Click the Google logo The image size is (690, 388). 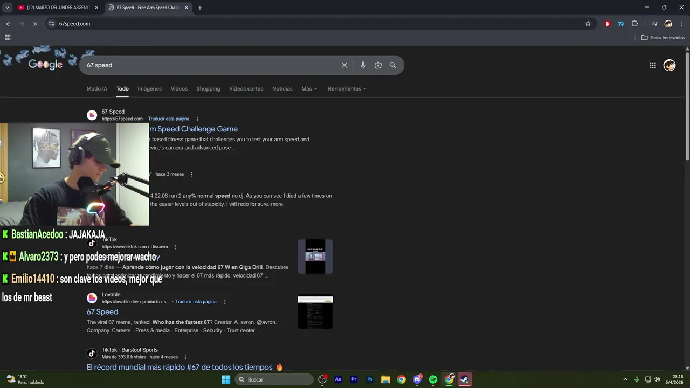click(45, 65)
